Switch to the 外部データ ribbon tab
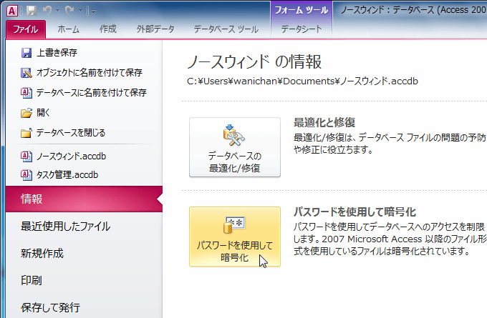Screen dimensions: 487x318 [155, 29]
